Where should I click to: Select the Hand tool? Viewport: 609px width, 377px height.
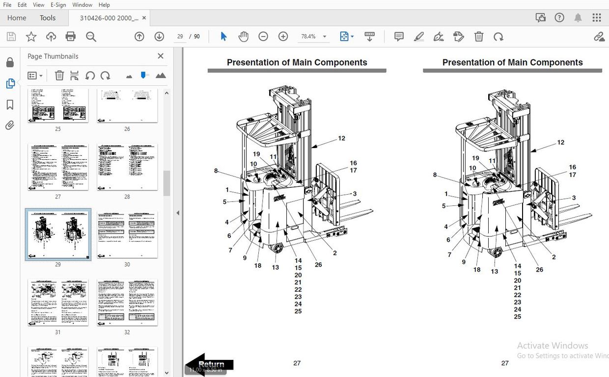coord(243,36)
